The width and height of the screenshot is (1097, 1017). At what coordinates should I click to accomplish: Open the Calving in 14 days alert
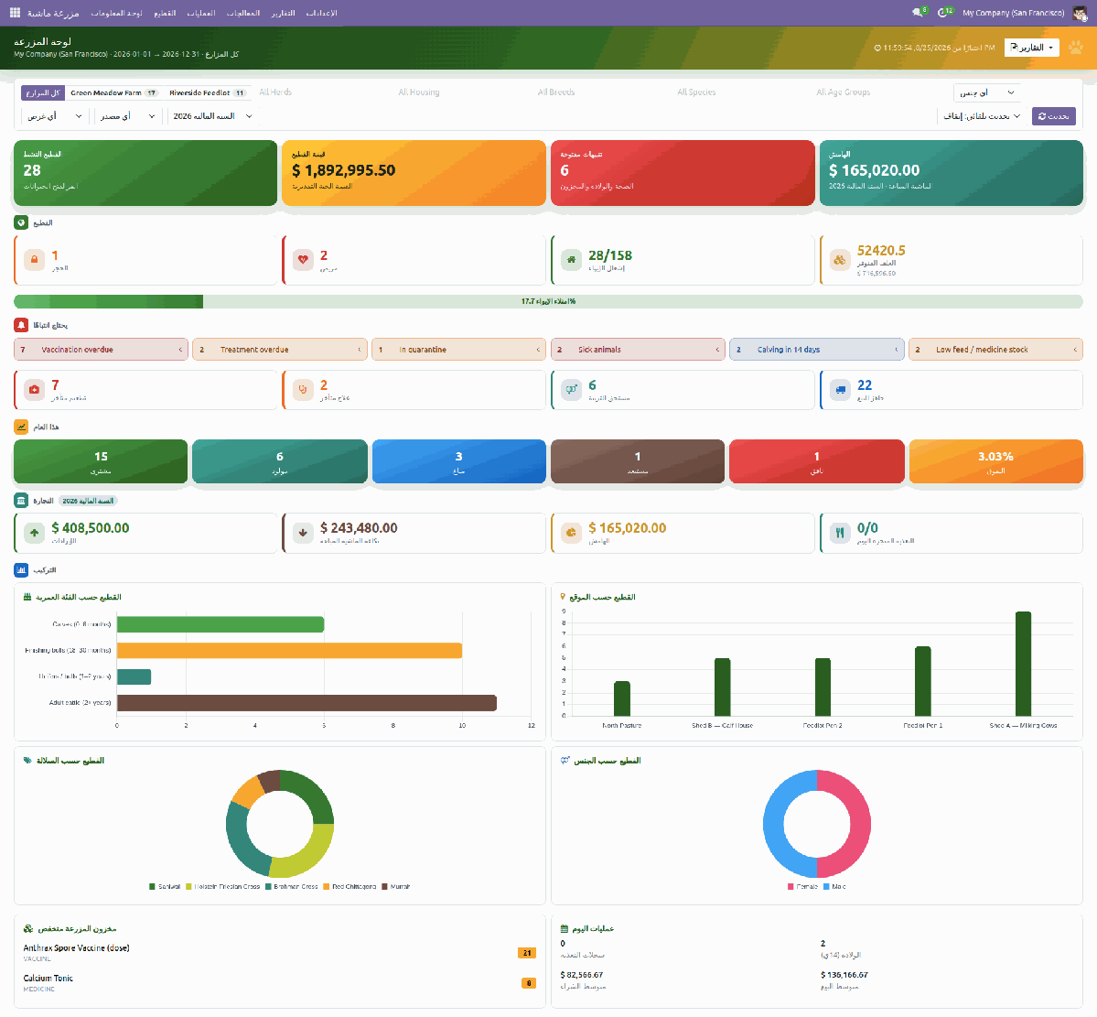pyautogui.click(x=816, y=350)
